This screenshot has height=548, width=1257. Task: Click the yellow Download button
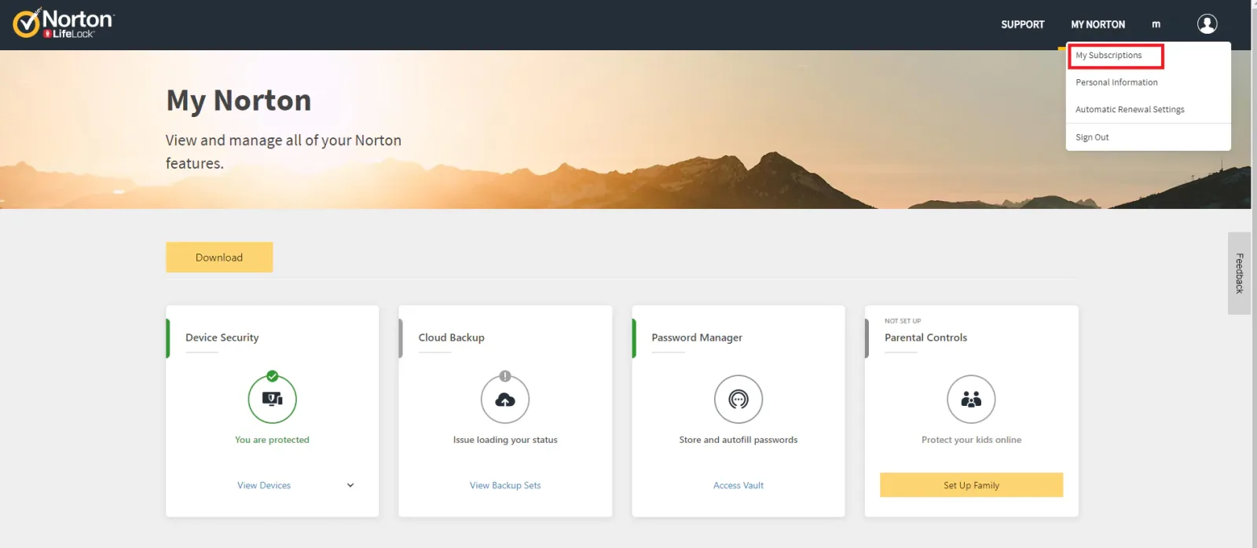(219, 258)
